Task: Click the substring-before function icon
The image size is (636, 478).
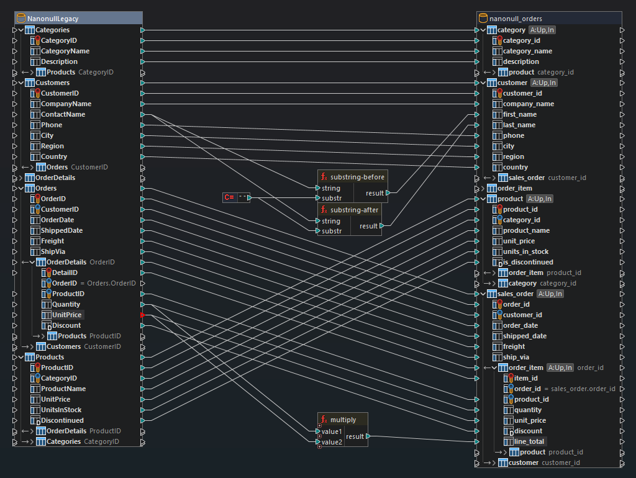Action: coord(324,177)
